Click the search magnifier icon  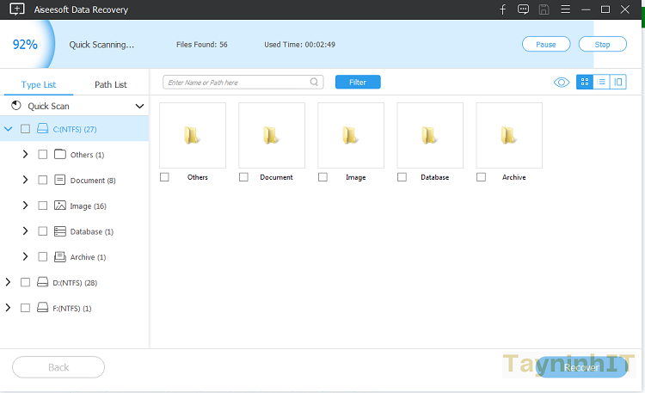click(x=315, y=83)
